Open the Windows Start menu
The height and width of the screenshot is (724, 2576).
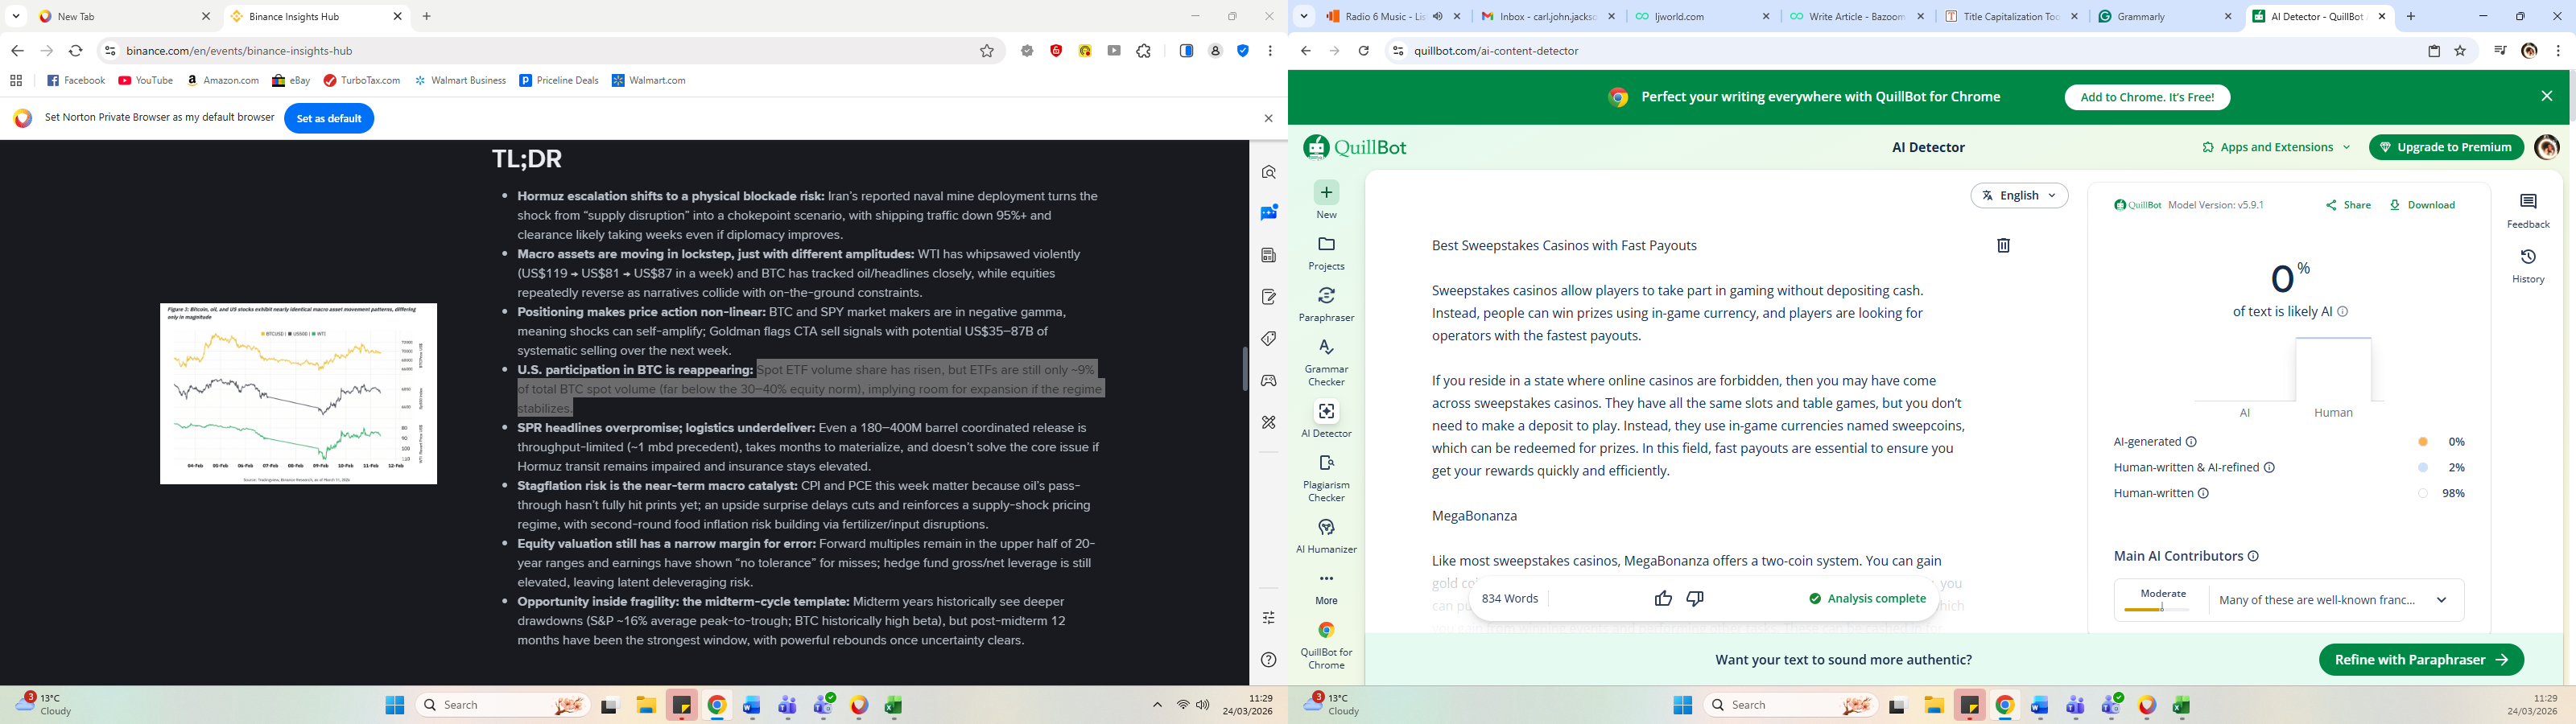(395, 706)
